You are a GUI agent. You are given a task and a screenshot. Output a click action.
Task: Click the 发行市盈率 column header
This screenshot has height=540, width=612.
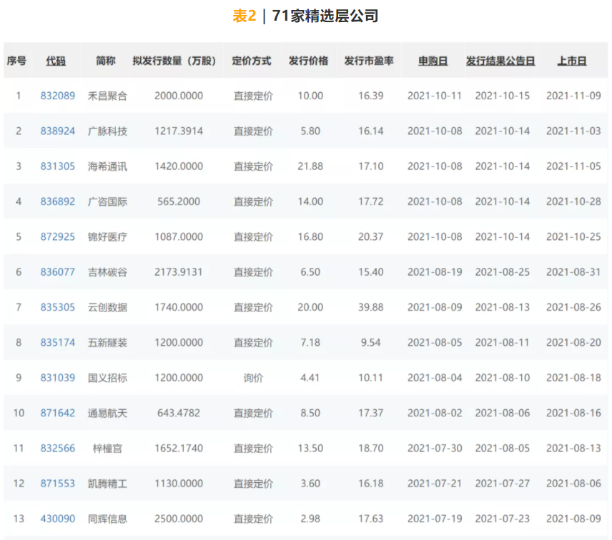[x=369, y=61]
